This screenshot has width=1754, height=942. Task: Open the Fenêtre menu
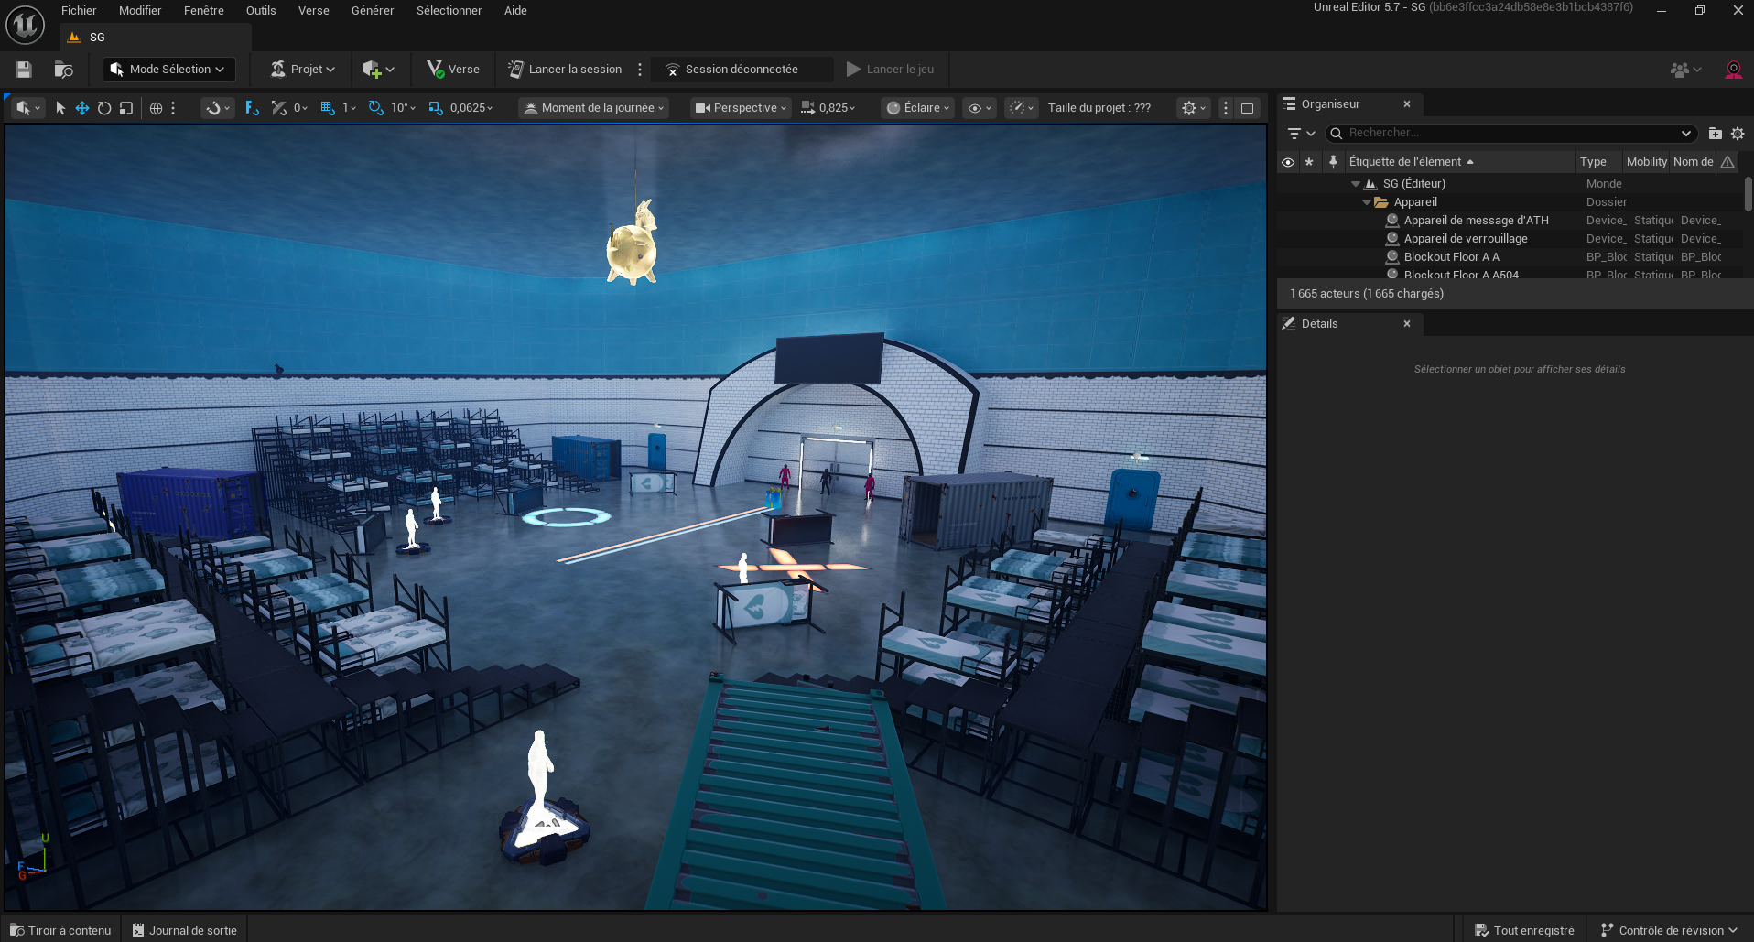pyautogui.click(x=203, y=11)
